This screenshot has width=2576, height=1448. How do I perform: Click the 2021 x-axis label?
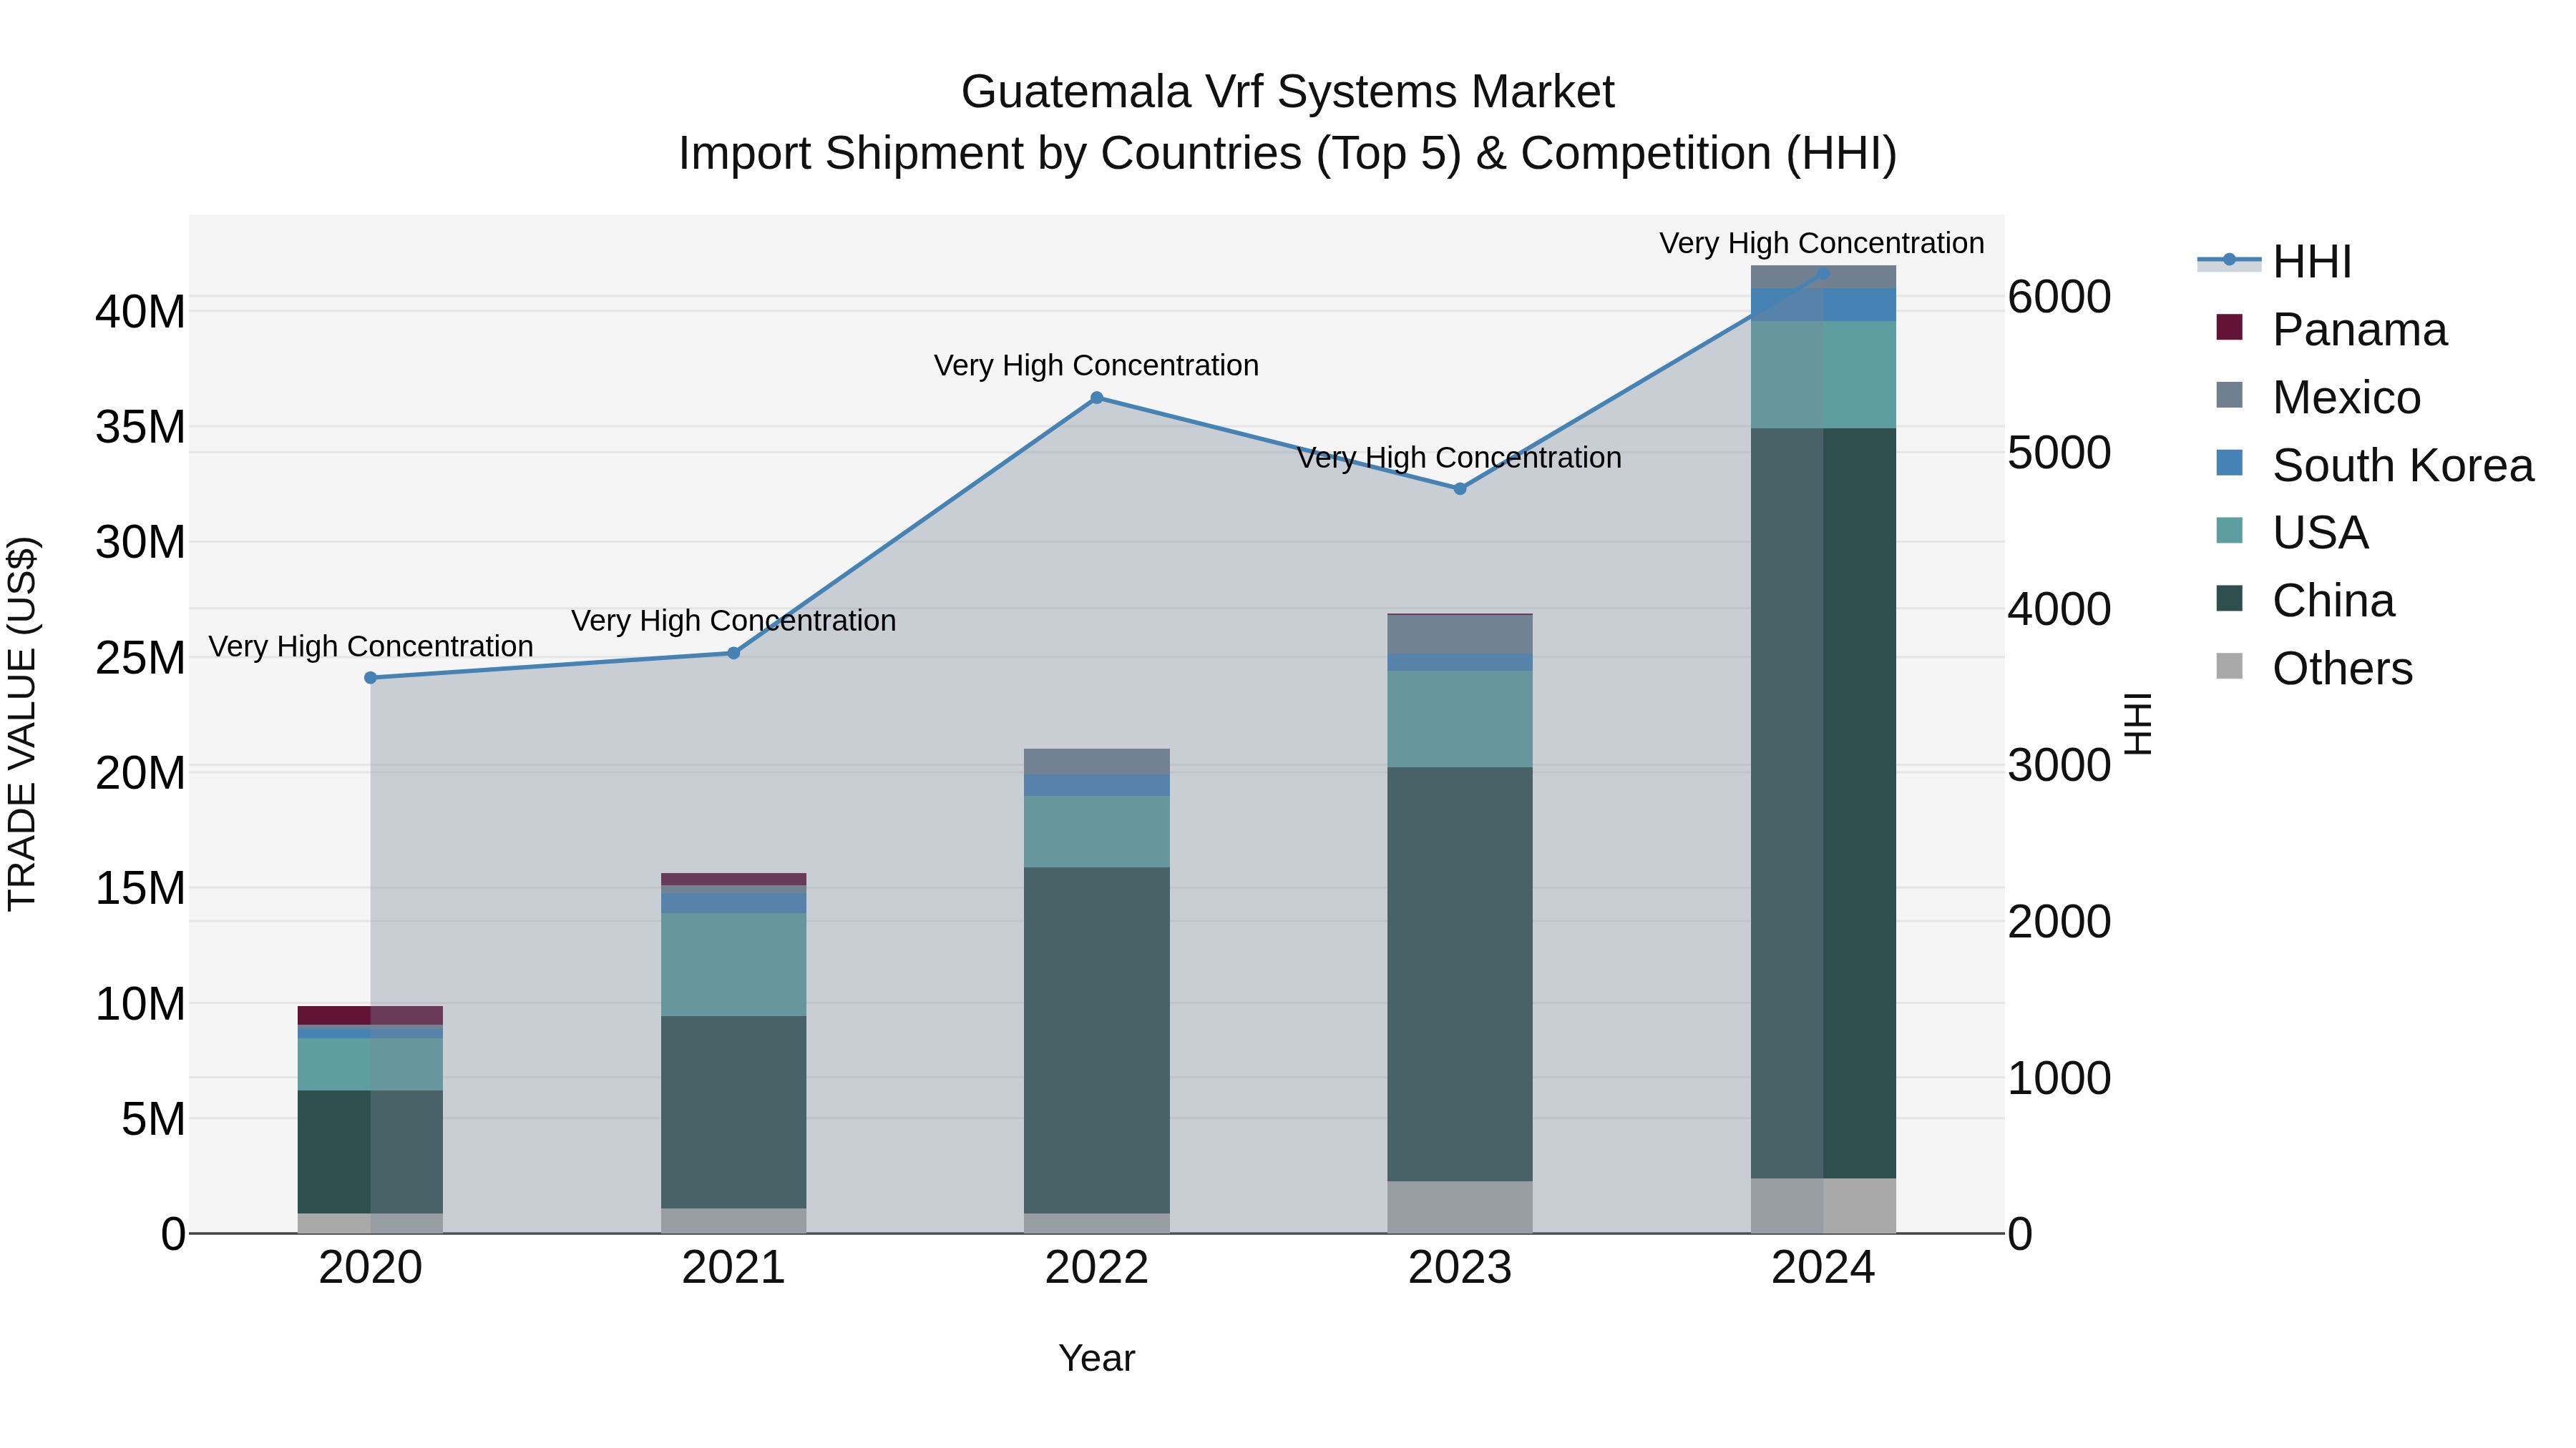[x=733, y=1268]
